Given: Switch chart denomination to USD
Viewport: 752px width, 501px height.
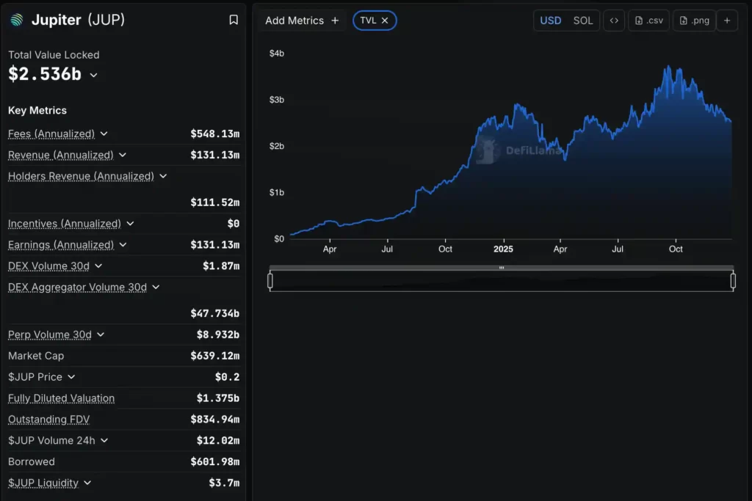Looking at the screenshot, I should [551, 21].
